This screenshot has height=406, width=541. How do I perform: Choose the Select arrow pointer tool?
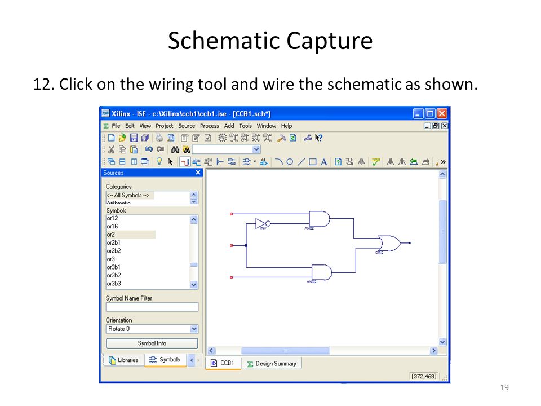coord(170,162)
